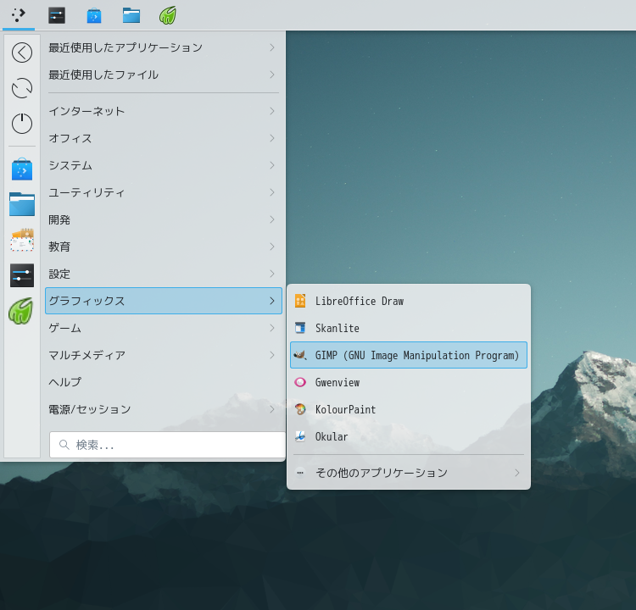This screenshot has width=636, height=610.
Task: Click the KolourPaint palette icon
Action: coord(300,409)
